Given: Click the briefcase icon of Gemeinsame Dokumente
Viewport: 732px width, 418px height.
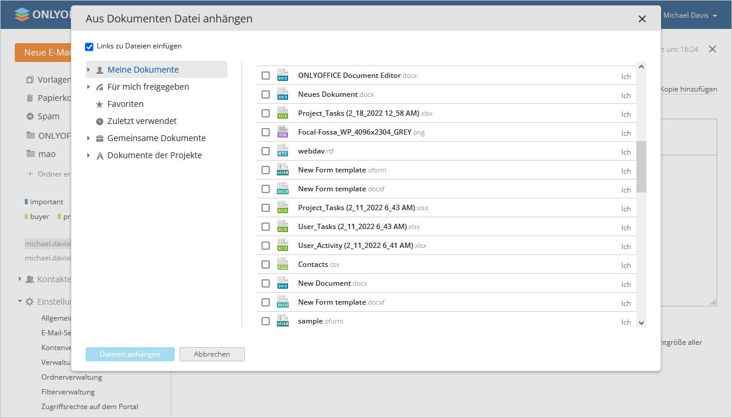Looking at the screenshot, I should [x=100, y=138].
